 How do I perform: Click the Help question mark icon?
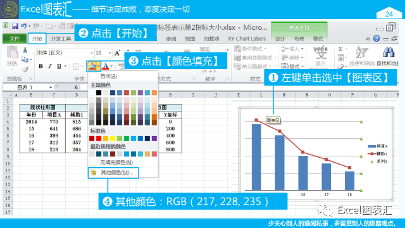click(377, 39)
